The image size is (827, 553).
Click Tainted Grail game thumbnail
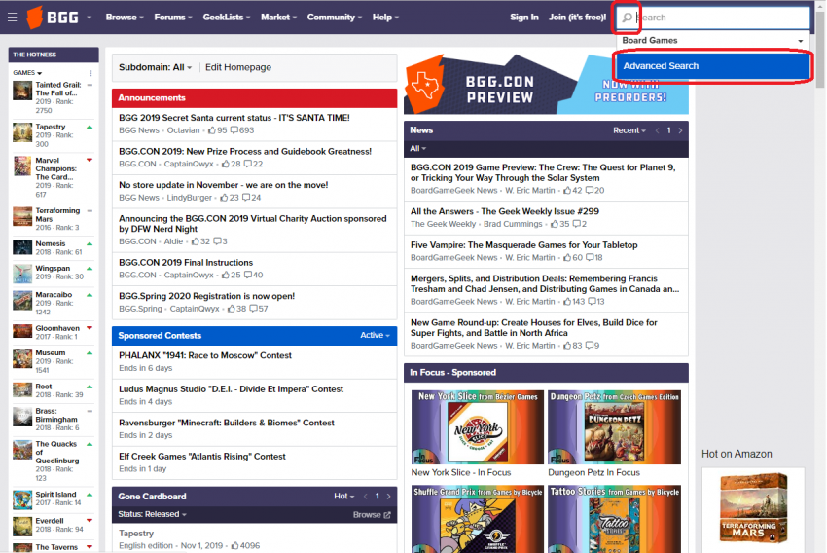tap(22, 91)
